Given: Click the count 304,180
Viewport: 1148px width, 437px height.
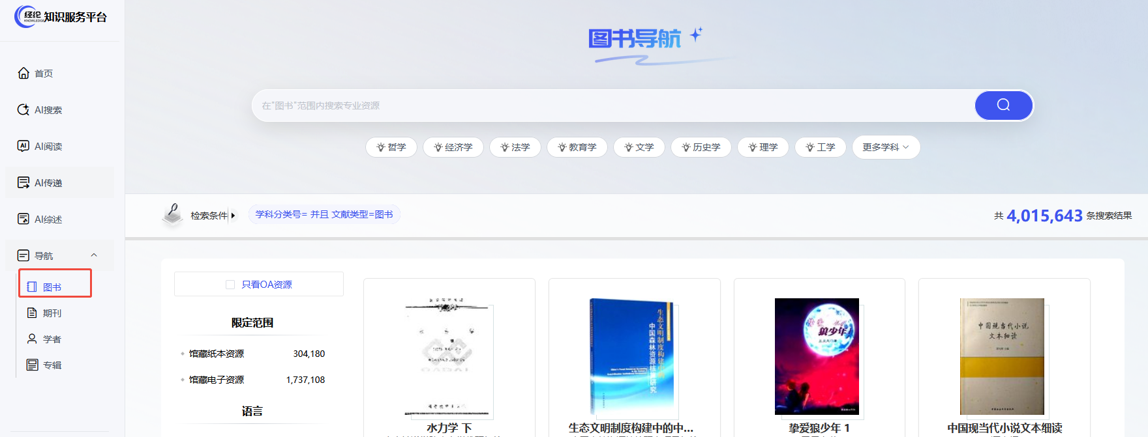Looking at the screenshot, I should [x=309, y=354].
